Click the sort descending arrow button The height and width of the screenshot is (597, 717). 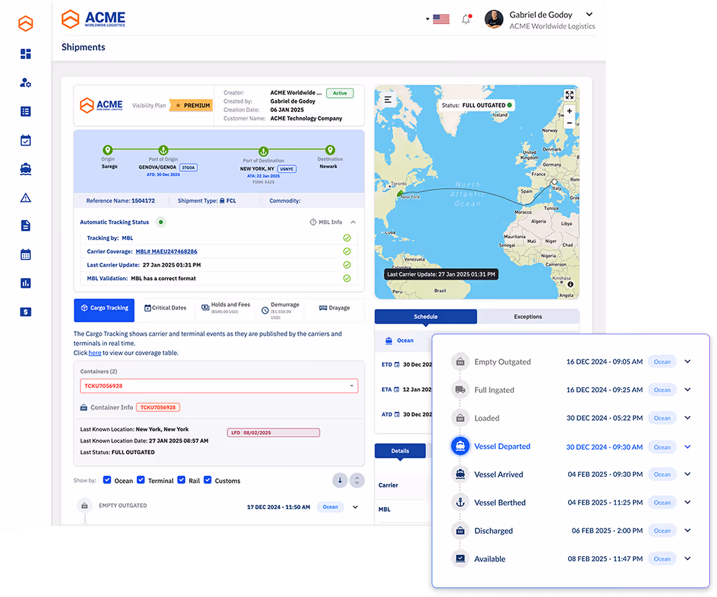click(x=340, y=480)
